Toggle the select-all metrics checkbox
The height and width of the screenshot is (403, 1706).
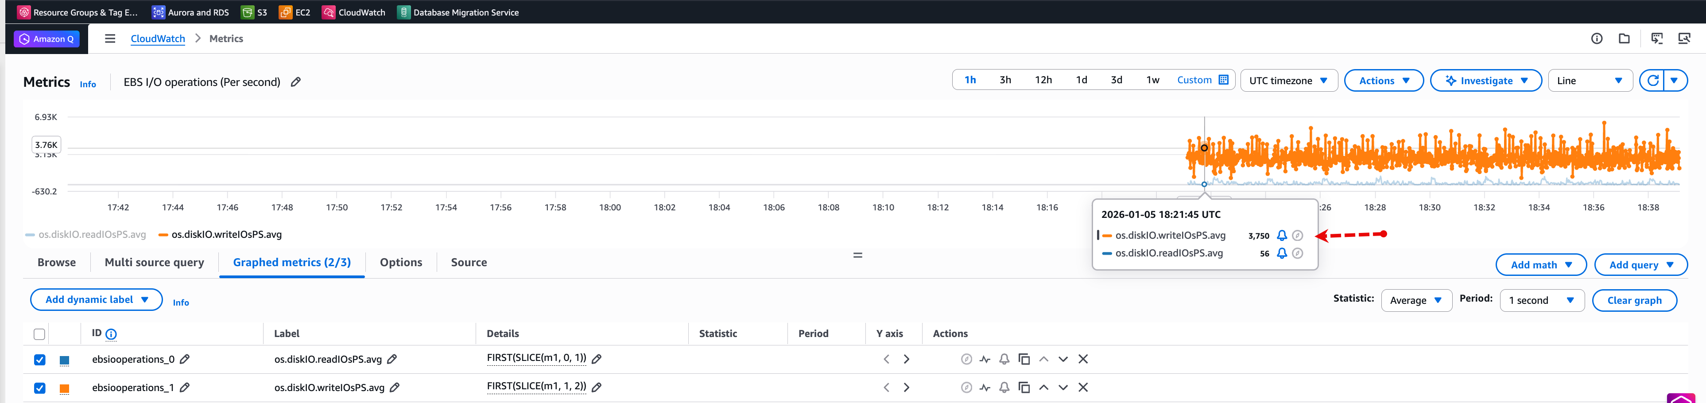[39, 334]
